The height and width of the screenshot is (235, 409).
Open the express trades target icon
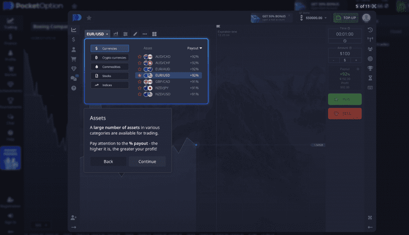[370, 58]
